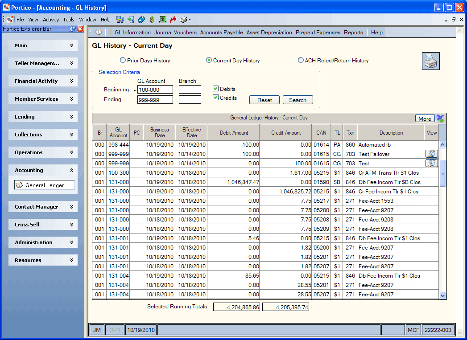The height and width of the screenshot is (340, 467).
Task: Open the Activity menu
Action: (51, 20)
